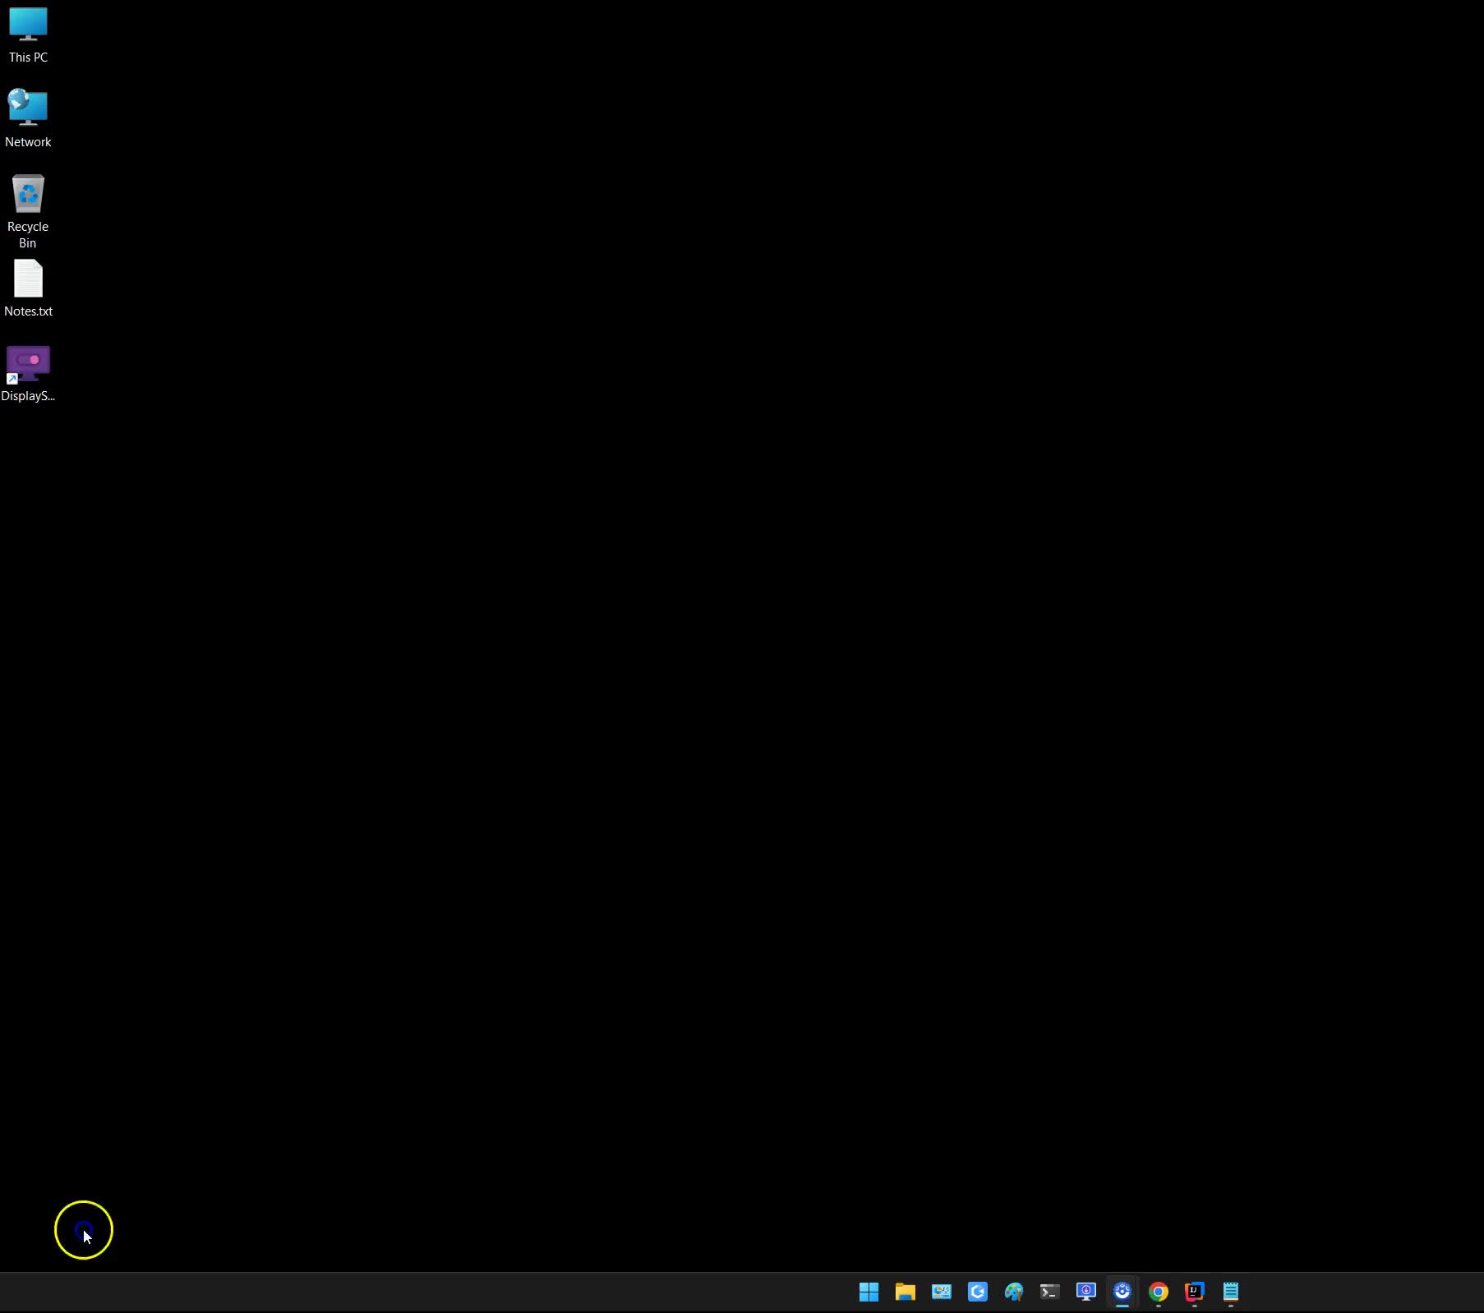Select the Recycle Bin desktop icon
1484x1313 pixels.
point(28,210)
